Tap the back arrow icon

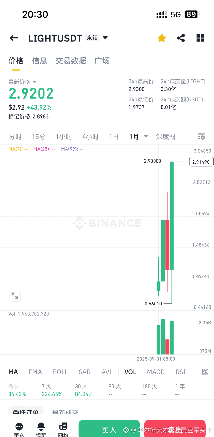pyautogui.click(x=14, y=38)
